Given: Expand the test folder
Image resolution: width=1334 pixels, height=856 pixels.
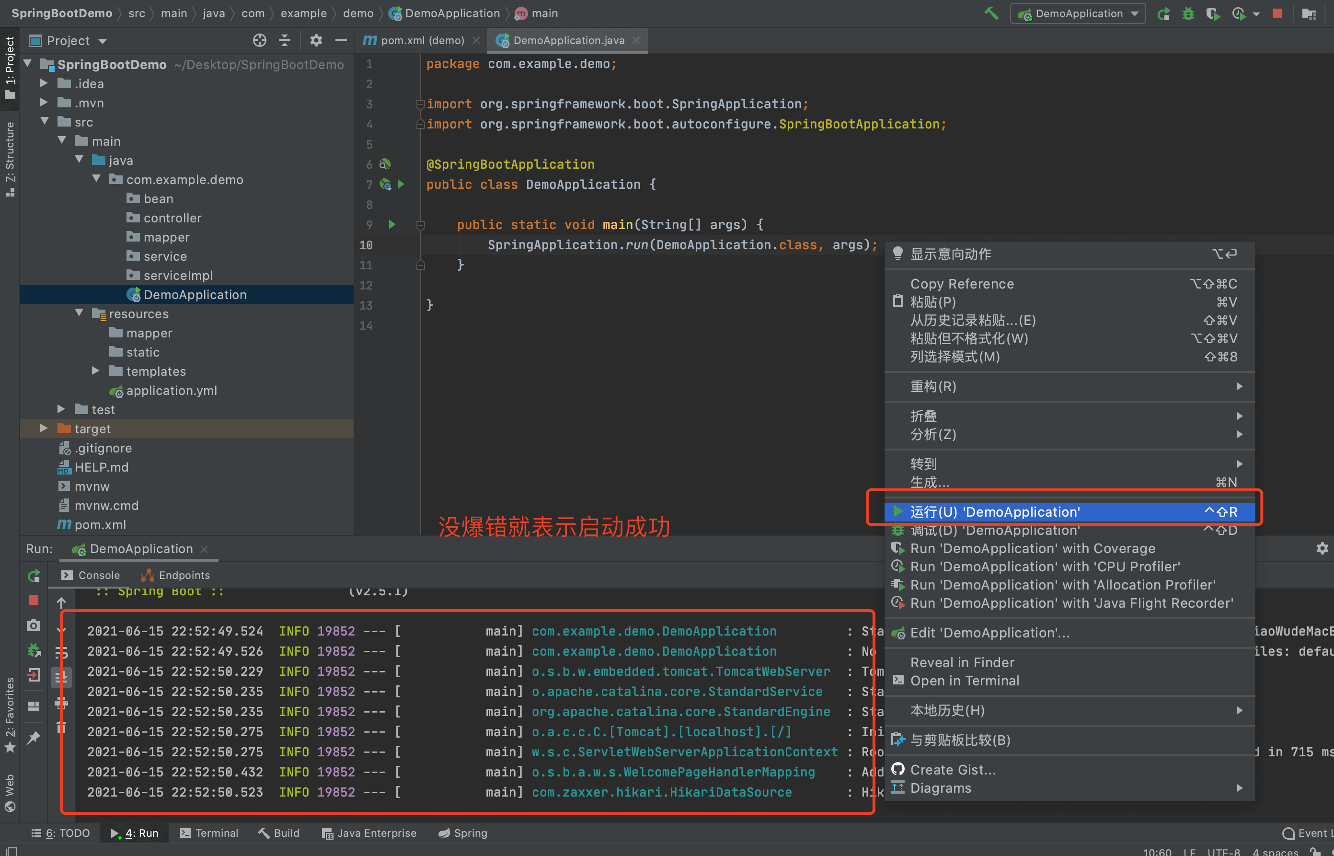Looking at the screenshot, I should pyautogui.click(x=61, y=408).
